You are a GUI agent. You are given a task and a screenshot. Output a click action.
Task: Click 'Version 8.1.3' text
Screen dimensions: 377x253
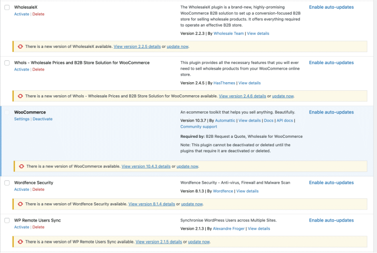coord(192,192)
